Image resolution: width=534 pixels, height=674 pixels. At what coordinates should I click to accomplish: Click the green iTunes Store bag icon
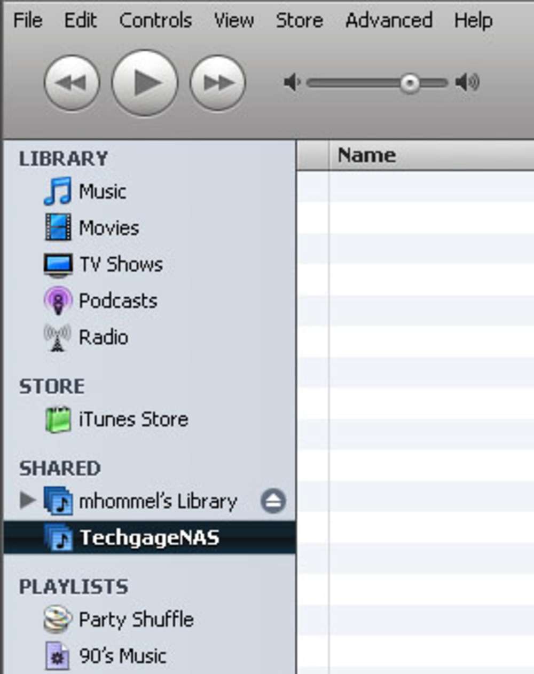click(58, 419)
